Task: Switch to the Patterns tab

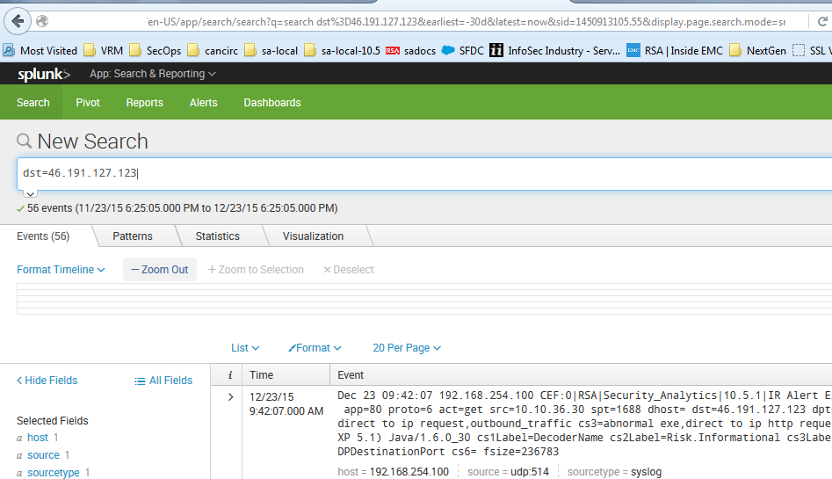Action: 133,236
